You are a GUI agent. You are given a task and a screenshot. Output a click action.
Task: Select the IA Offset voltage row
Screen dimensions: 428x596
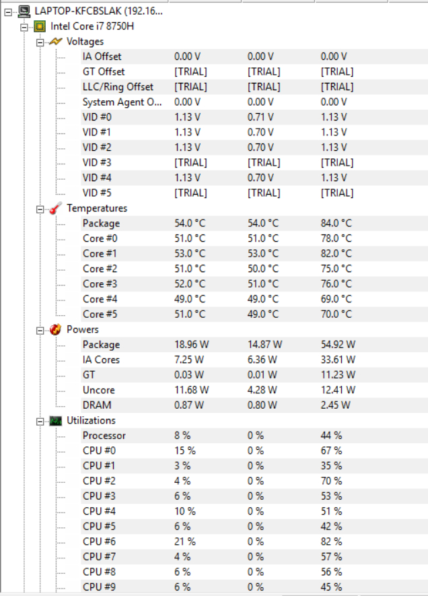(x=102, y=57)
